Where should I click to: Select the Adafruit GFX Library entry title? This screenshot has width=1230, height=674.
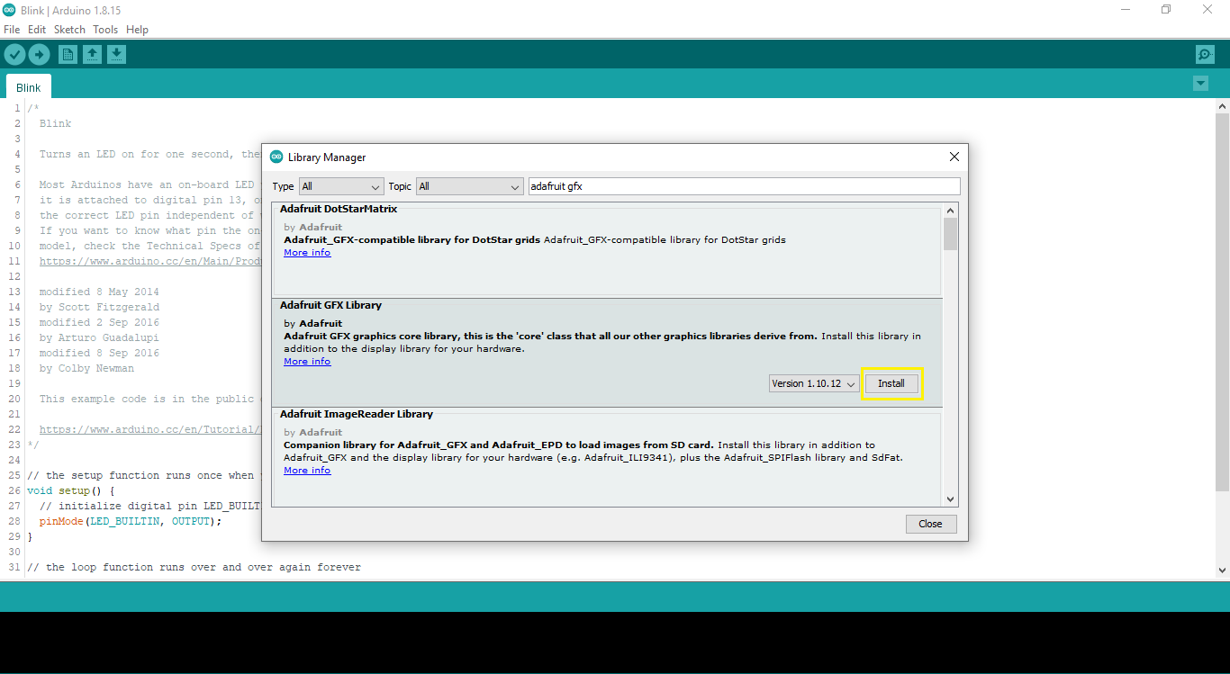pyautogui.click(x=330, y=305)
